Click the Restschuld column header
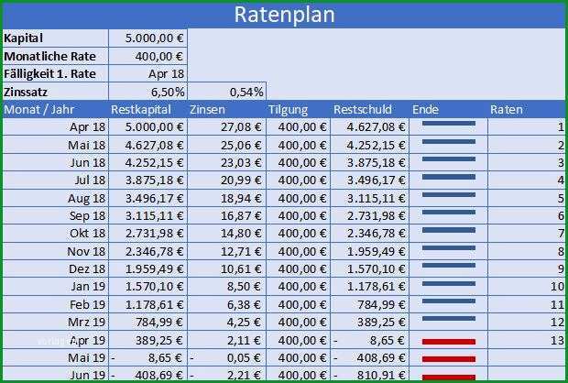This screenshot has height=383, width=568. (x=370, y=109)
